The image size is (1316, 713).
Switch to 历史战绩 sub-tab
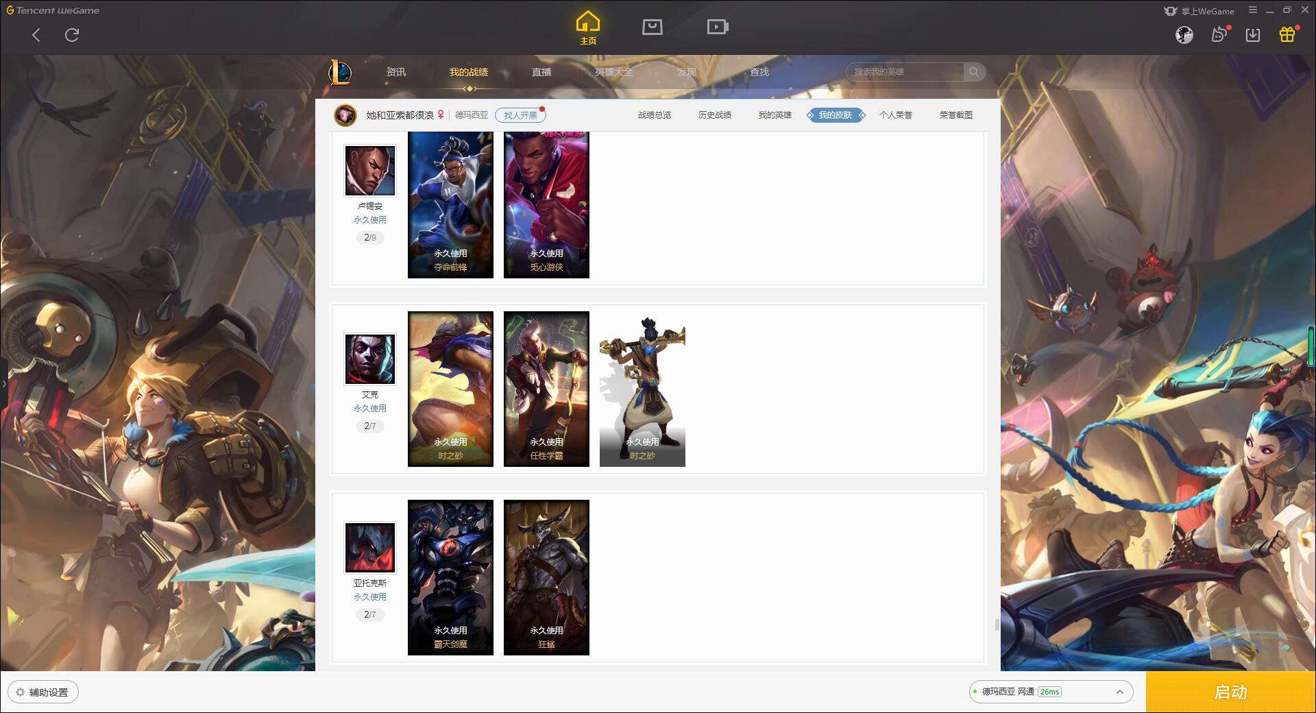715,115
